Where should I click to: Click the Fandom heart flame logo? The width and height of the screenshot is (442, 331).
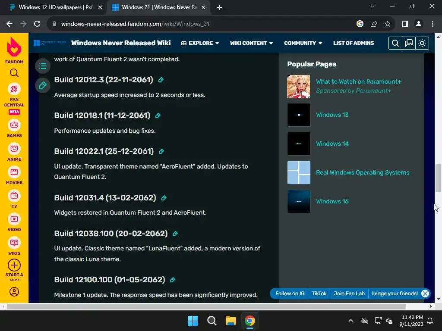coord(14,47)
